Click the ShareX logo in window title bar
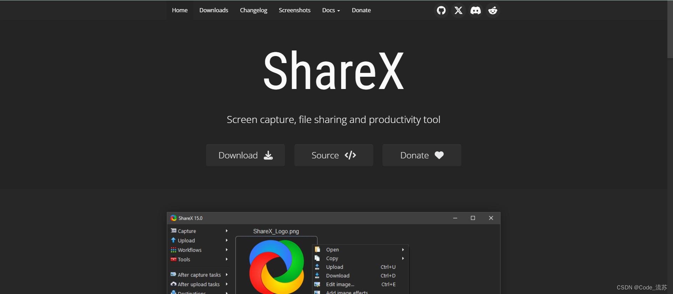Viewport: 673px width, 294px height. click(x=174, y=218)
